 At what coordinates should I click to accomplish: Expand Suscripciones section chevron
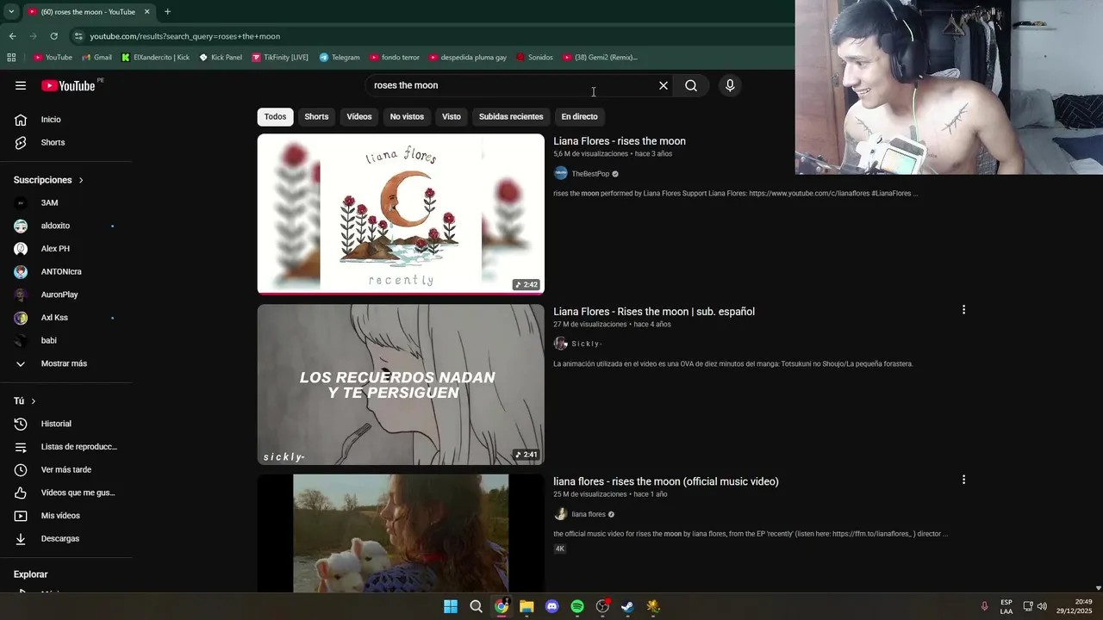tap(81, 180)
